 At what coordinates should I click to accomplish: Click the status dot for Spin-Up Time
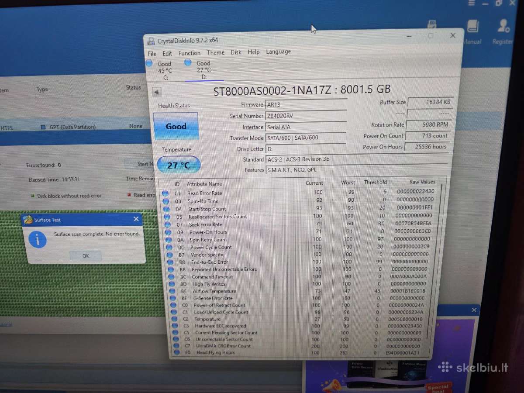click(165, 201)
